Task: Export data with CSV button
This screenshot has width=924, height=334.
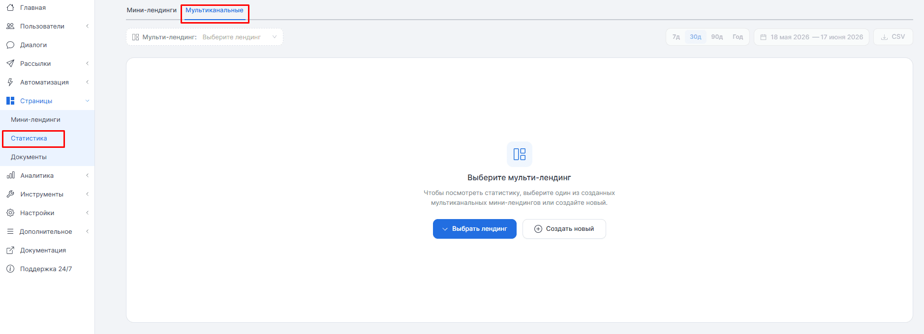Action: point(893,37)
